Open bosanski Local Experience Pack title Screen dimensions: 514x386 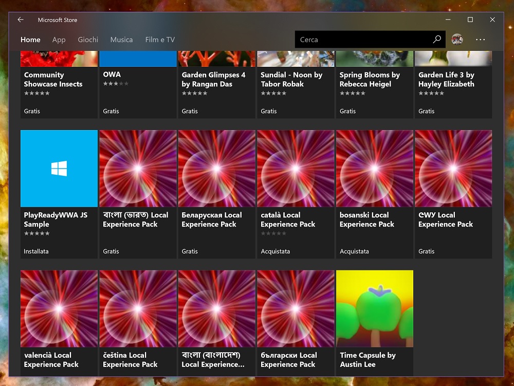pyautogui.click(x=366, y=219)
